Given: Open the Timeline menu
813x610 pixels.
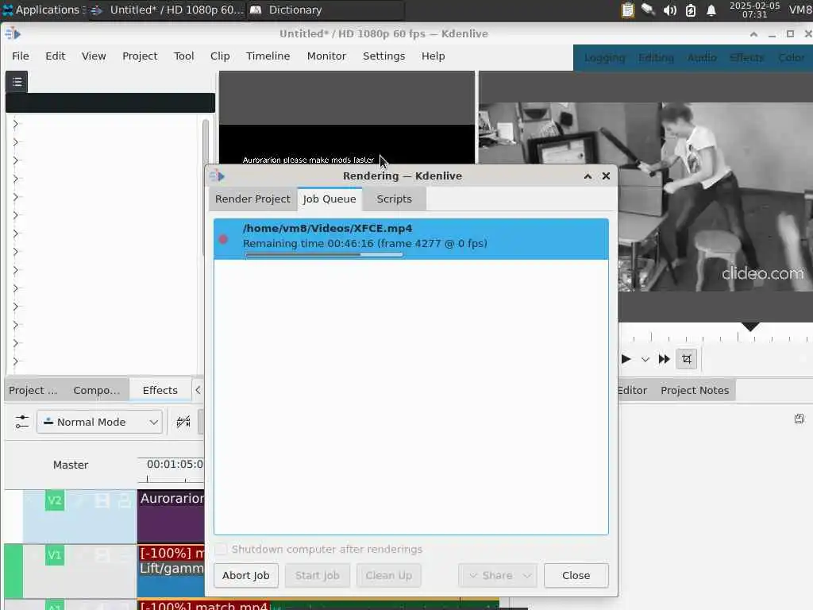Looking at the screenshot, I should (x=268, y=56).
